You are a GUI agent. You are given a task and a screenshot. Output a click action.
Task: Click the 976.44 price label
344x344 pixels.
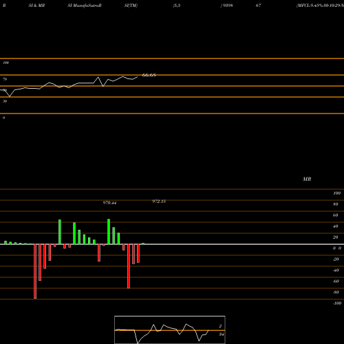coord(109,203)
